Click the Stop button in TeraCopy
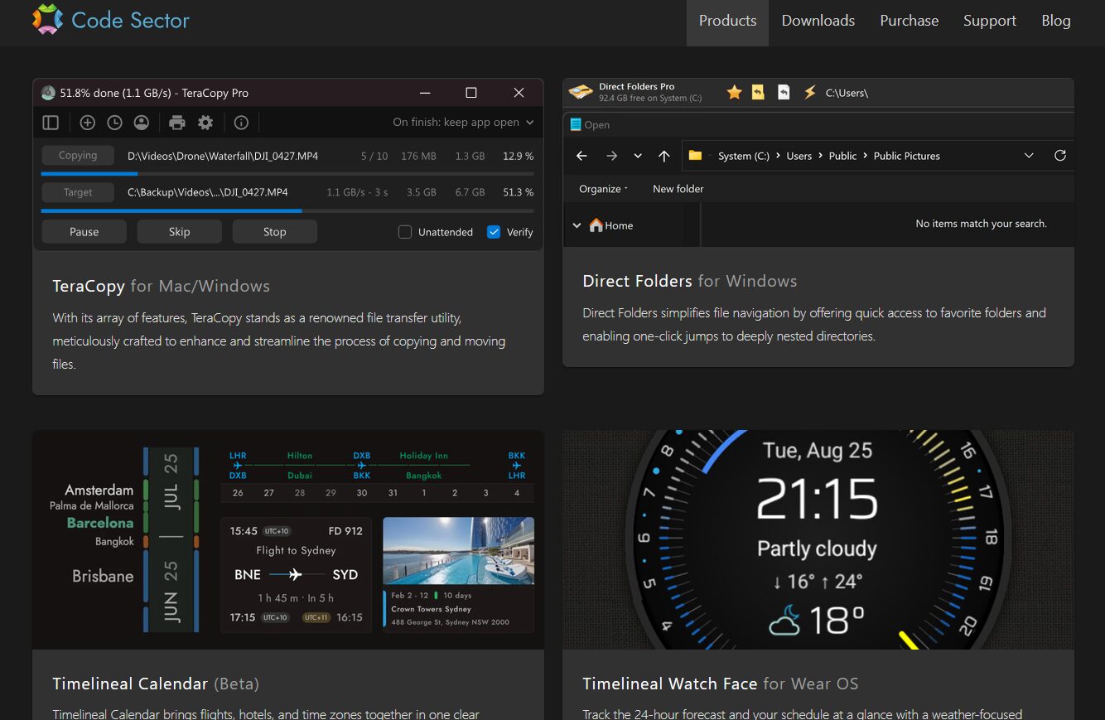This screenshot has width=1105, height=720. point(274,232)
